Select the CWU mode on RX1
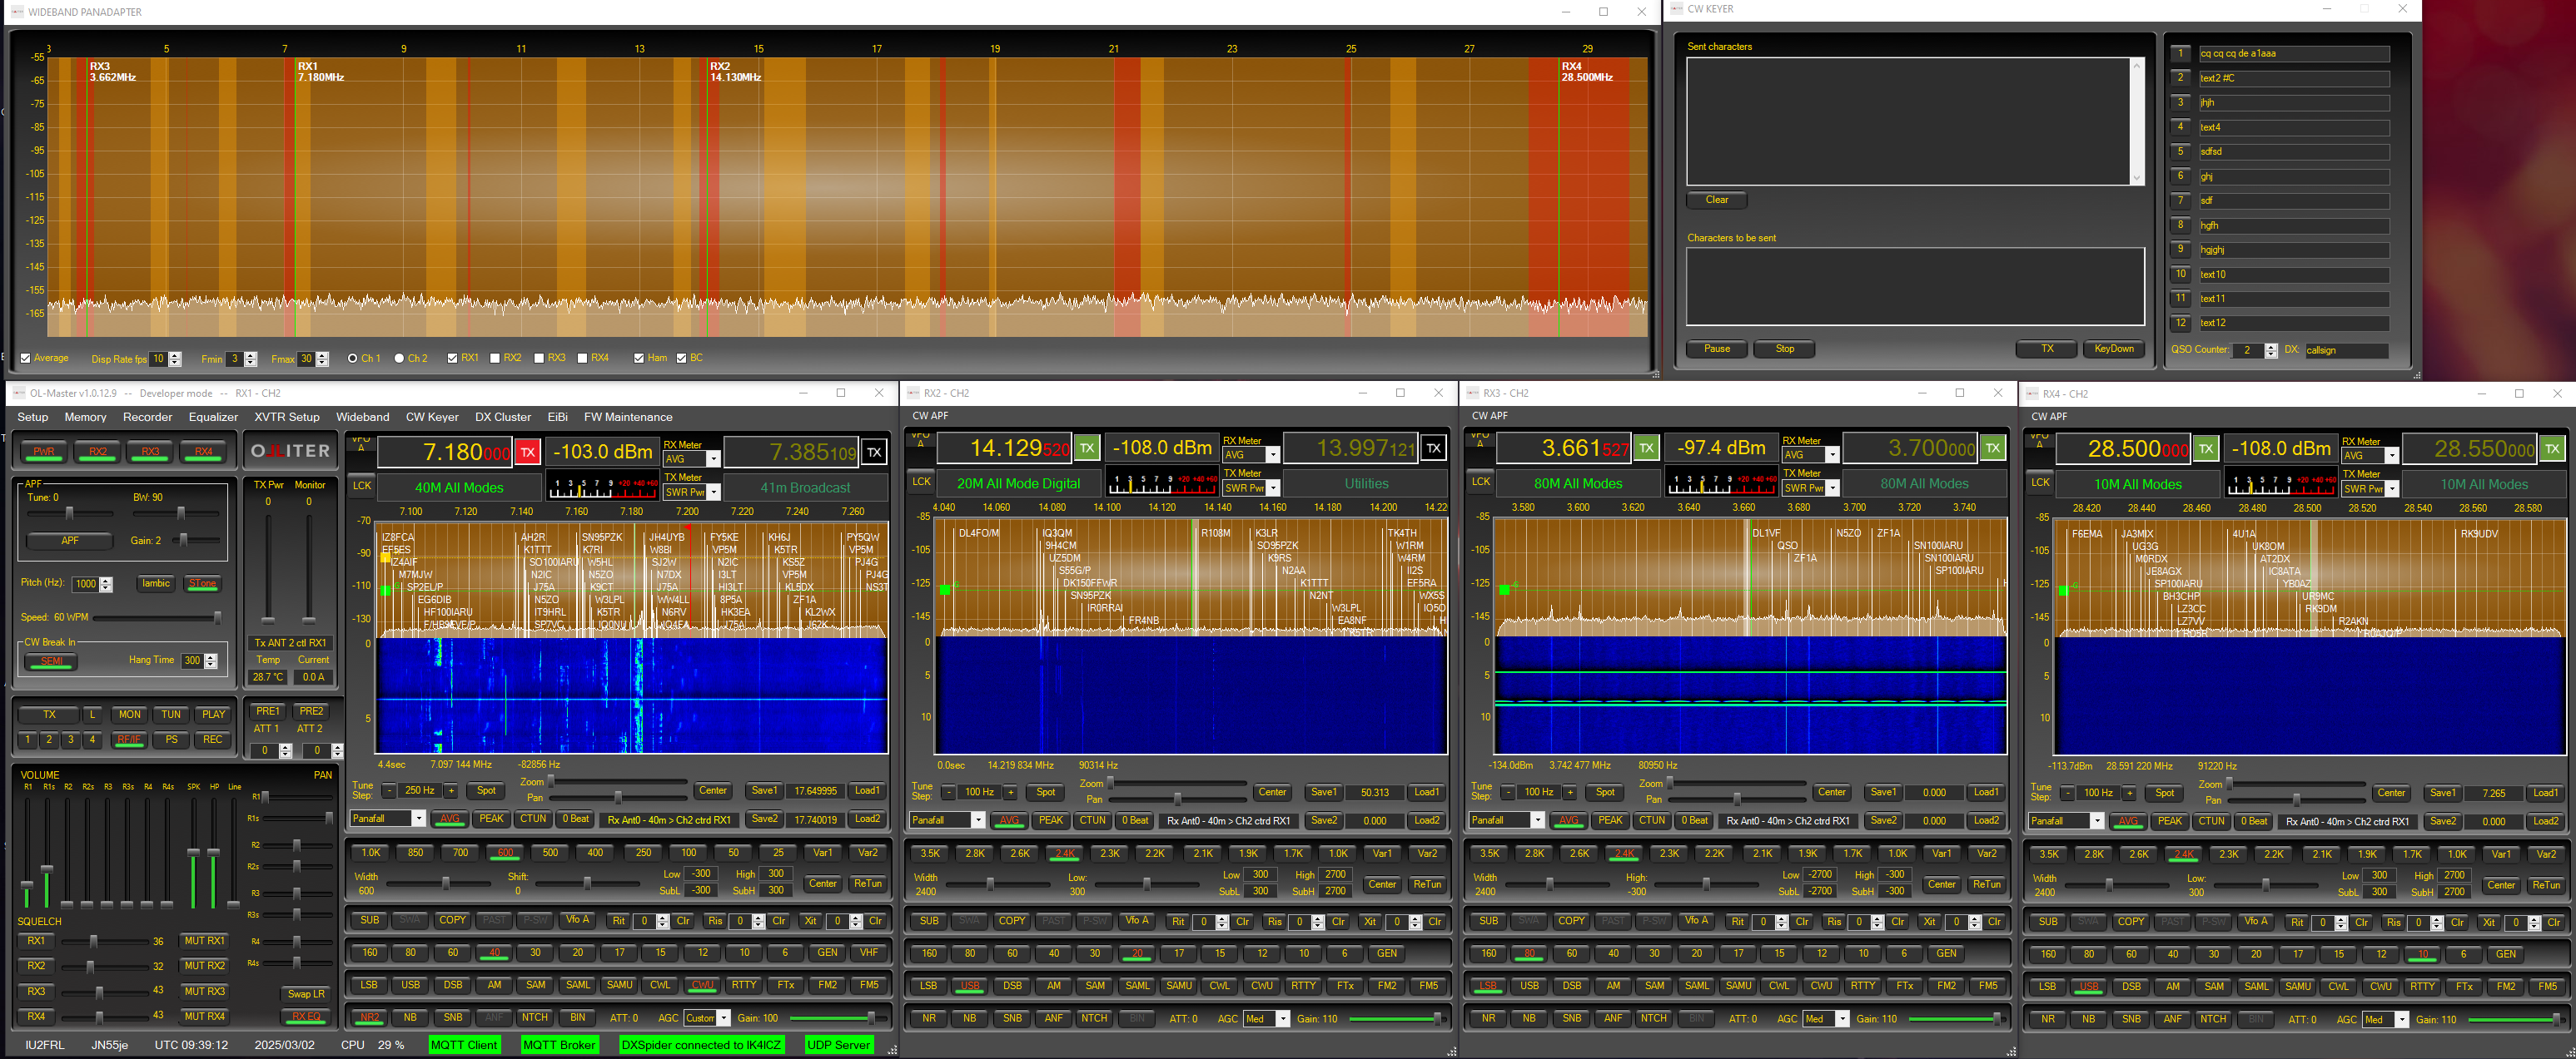 click(702, 985)
